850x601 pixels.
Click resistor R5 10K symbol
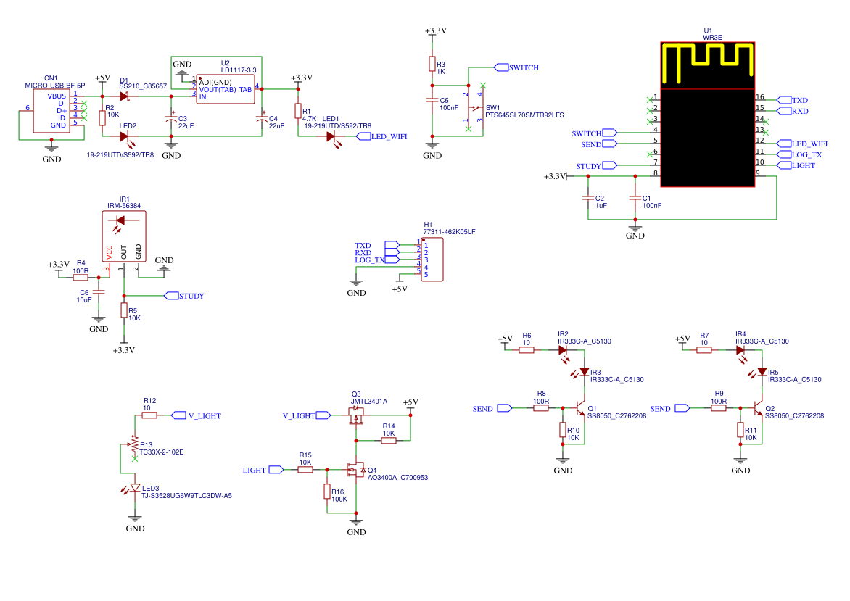(124, 310)
